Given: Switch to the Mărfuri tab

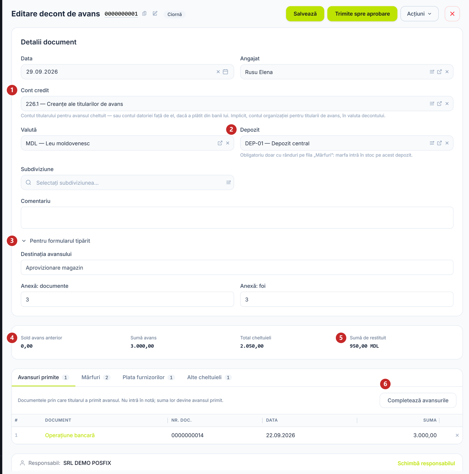Looking at the screenshot, I should pos(96,377).
